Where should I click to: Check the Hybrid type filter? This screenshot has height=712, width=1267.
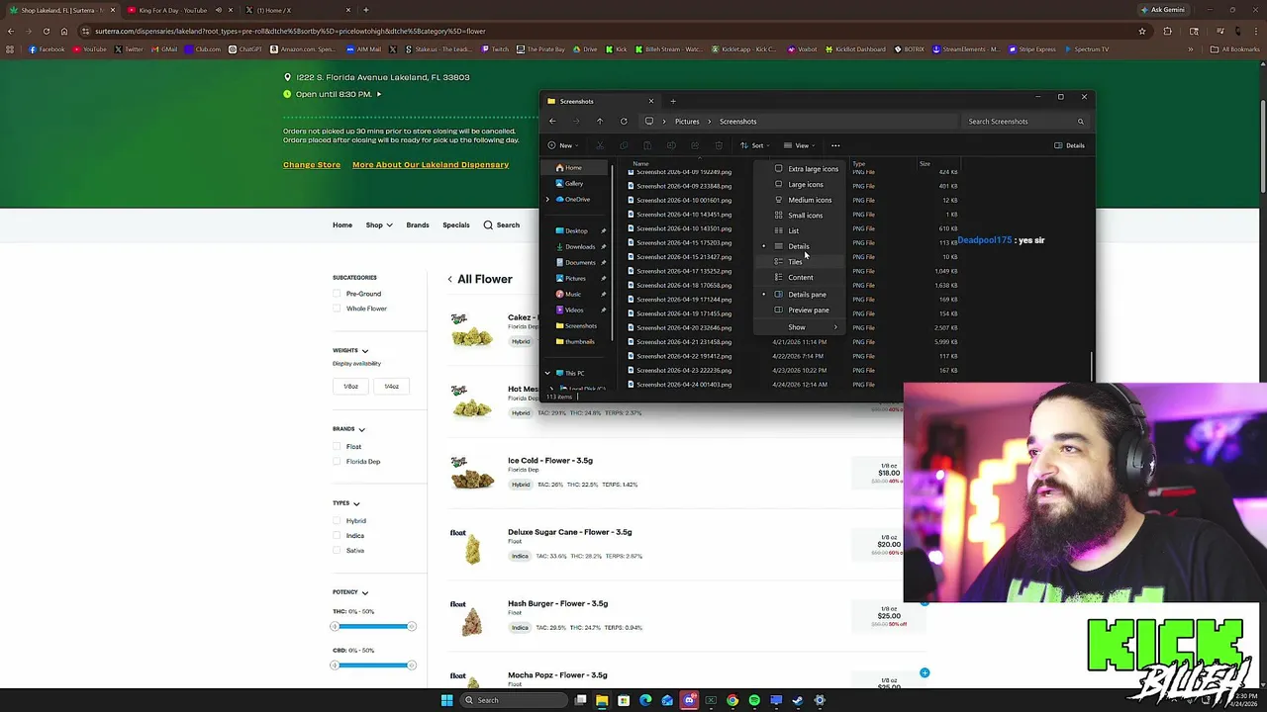pyautogui.click(x=337, y=521)
